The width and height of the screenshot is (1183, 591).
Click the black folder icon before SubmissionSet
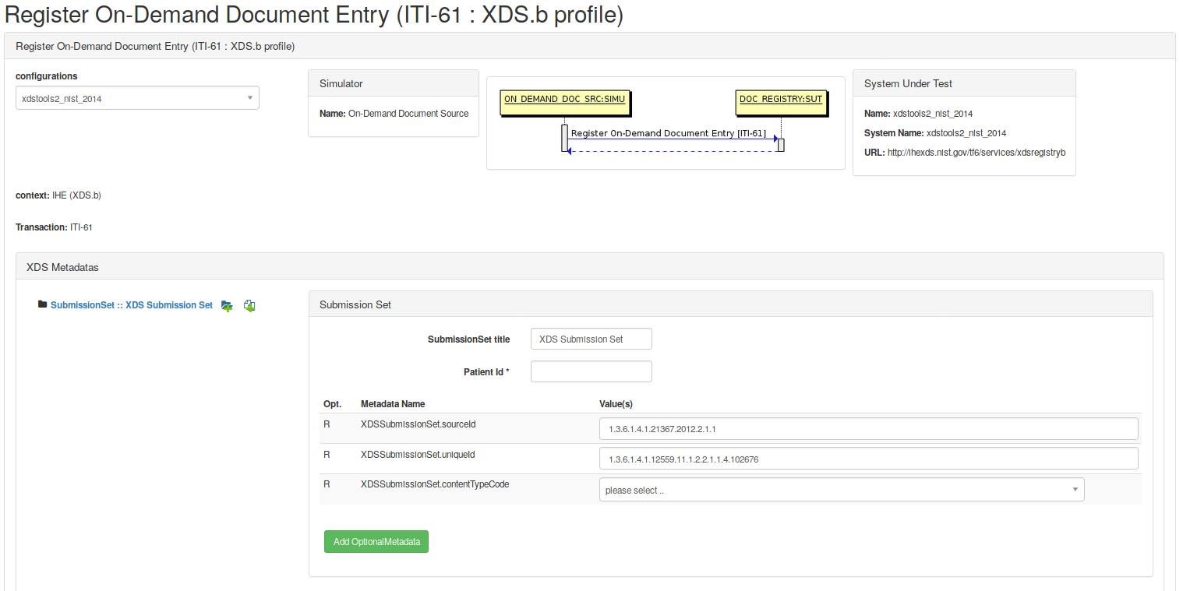coord(42,304)
